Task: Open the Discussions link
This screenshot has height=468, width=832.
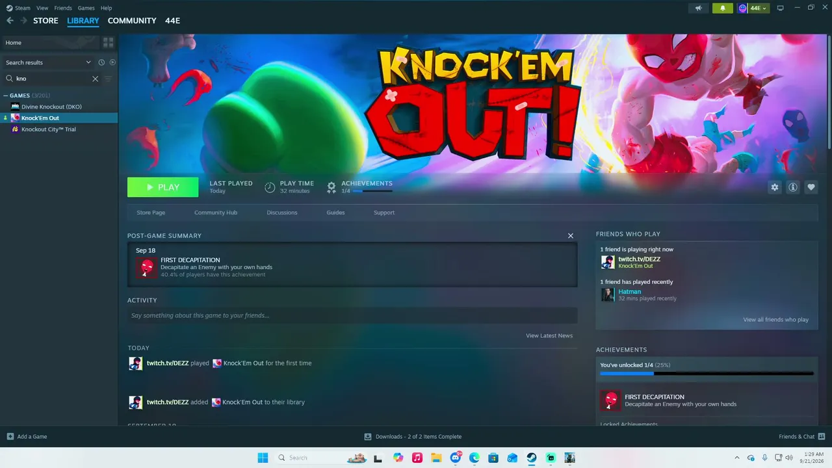Action: tap(282, 213)
